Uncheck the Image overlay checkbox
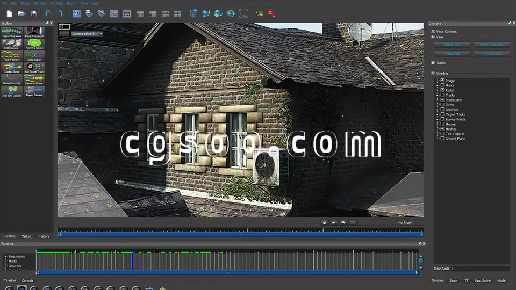The width and height of the screenshot is (516, 290). pyautogui.click(x=442, y=80)
